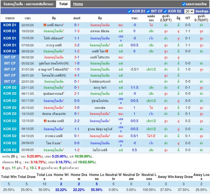The height and width of the screenshot is (195, 210).
Task: Open the 4-1 score against โตรอนโต้ เอฟซี
Action: (77, 75)
